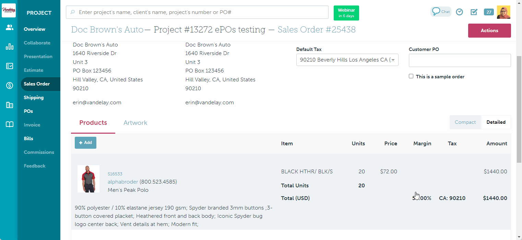Viewport: 522px width, 240px height.
Task: Expand the Default Tax dropdown
Action: [x=347, y=60]
